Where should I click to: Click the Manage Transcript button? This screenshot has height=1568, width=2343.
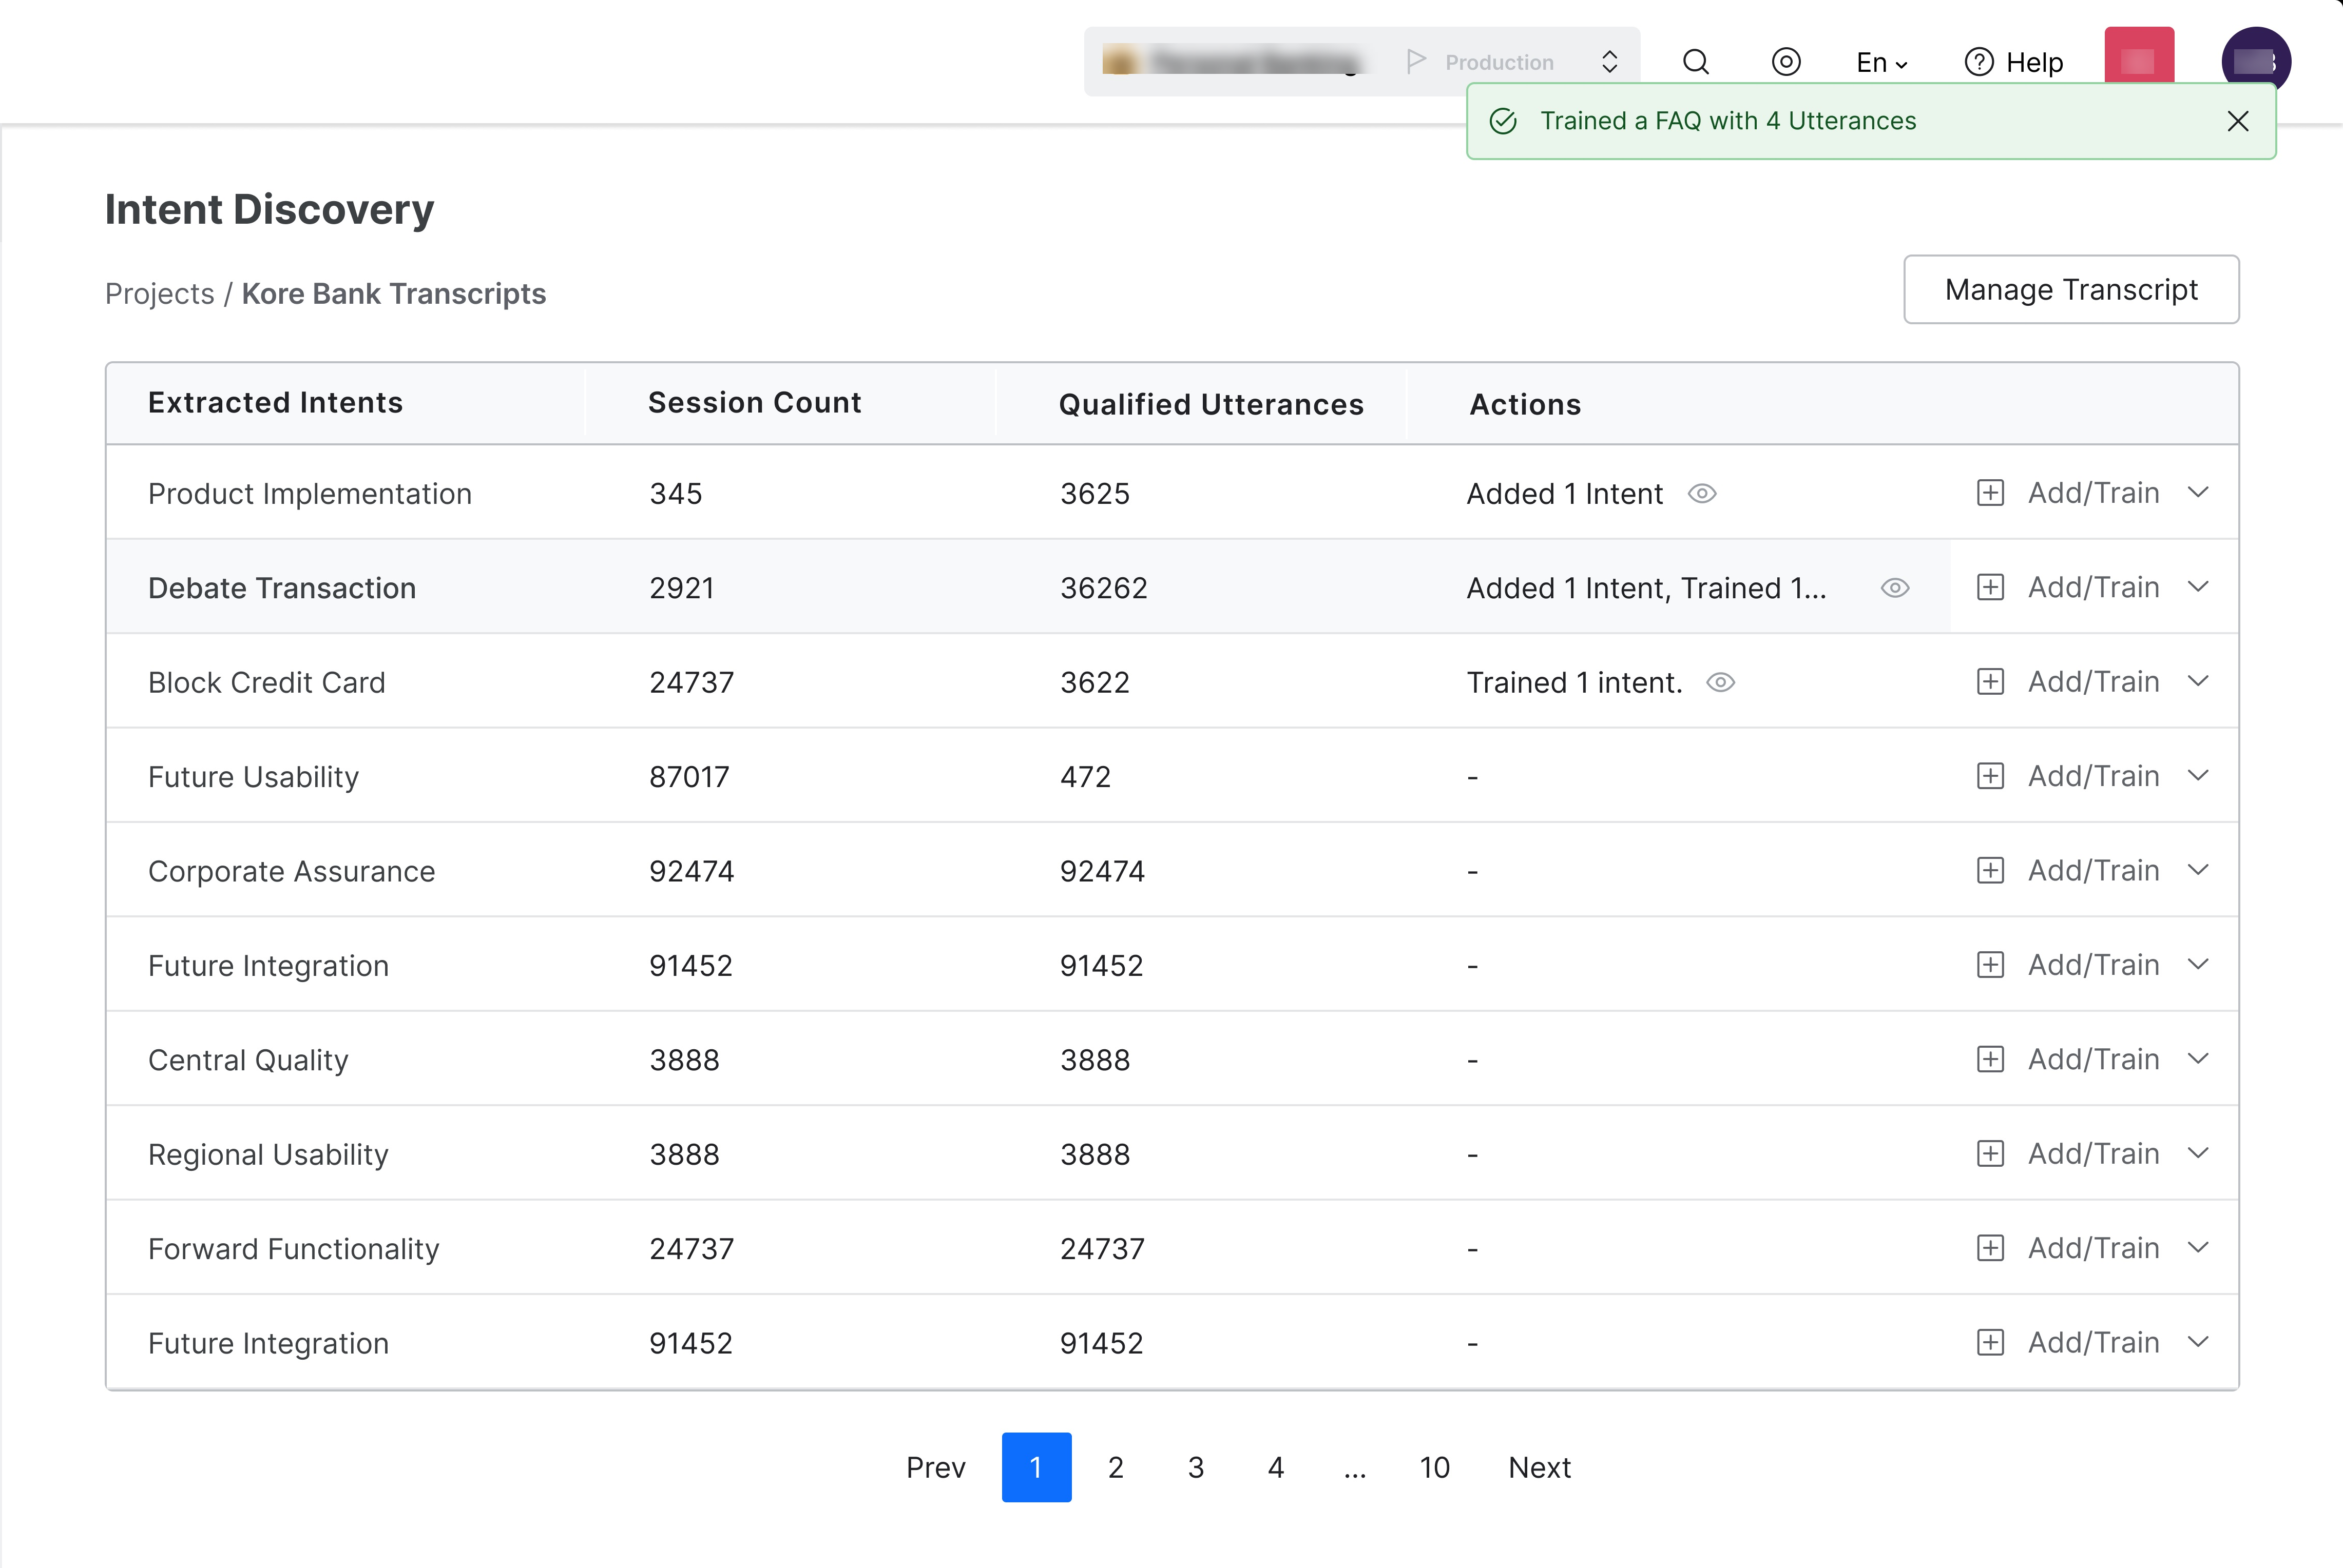2070,290
